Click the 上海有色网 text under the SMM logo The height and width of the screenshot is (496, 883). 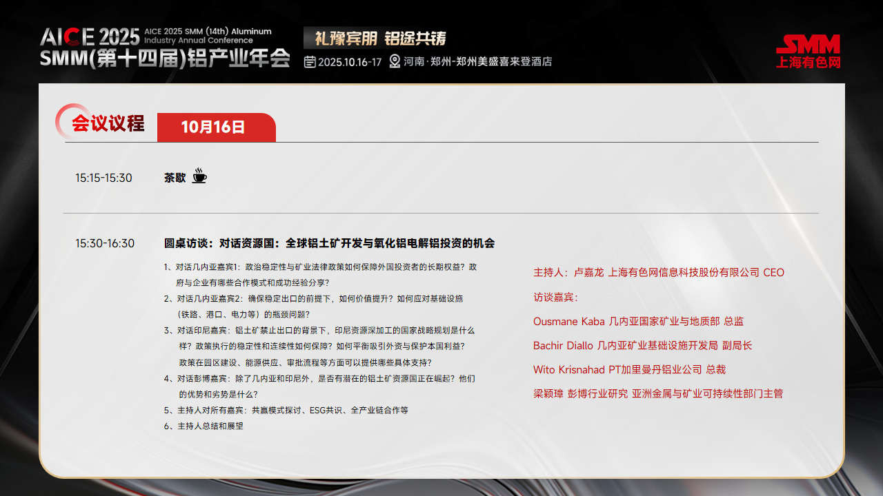808,62
